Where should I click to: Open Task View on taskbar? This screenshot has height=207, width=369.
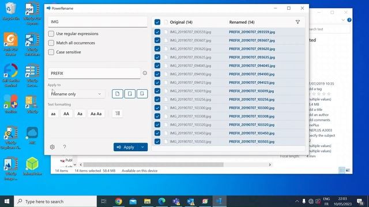point(104,201)
